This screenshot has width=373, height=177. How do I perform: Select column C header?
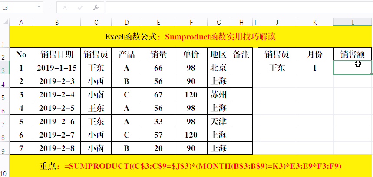click(x=96, y=22)
